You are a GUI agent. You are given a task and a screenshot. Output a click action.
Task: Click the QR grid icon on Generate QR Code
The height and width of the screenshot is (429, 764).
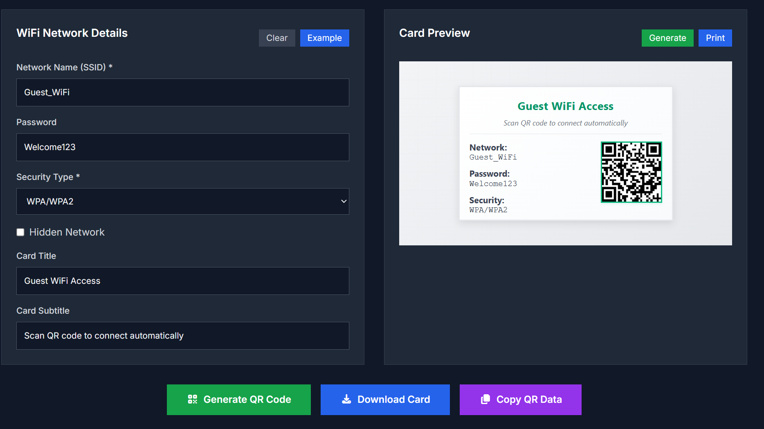[192, 400]
